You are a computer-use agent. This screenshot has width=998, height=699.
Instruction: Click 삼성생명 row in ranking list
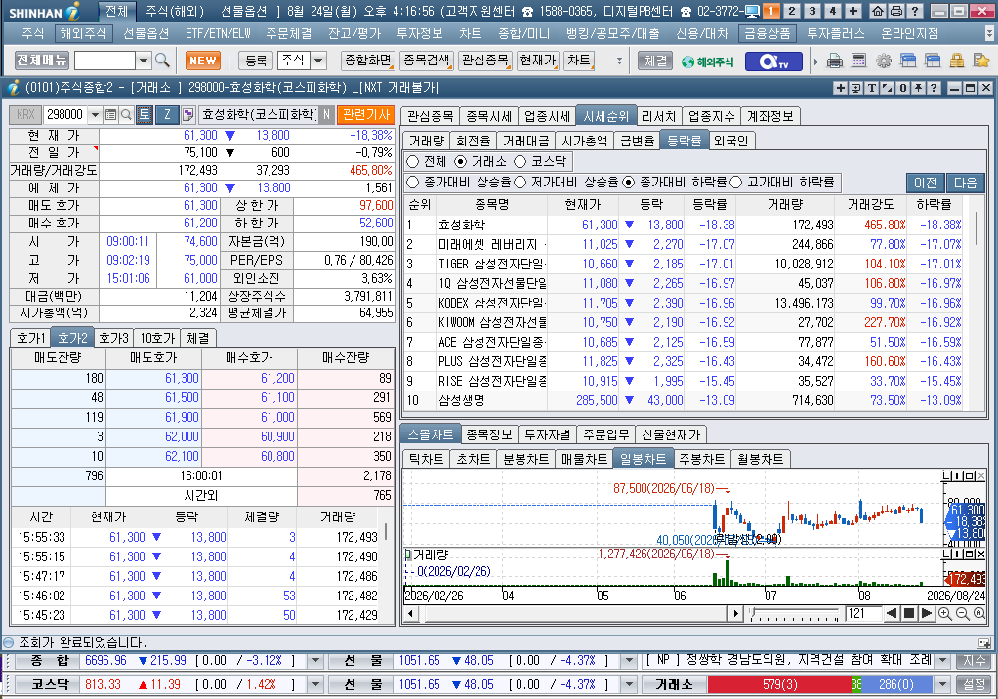pos(685,400)
